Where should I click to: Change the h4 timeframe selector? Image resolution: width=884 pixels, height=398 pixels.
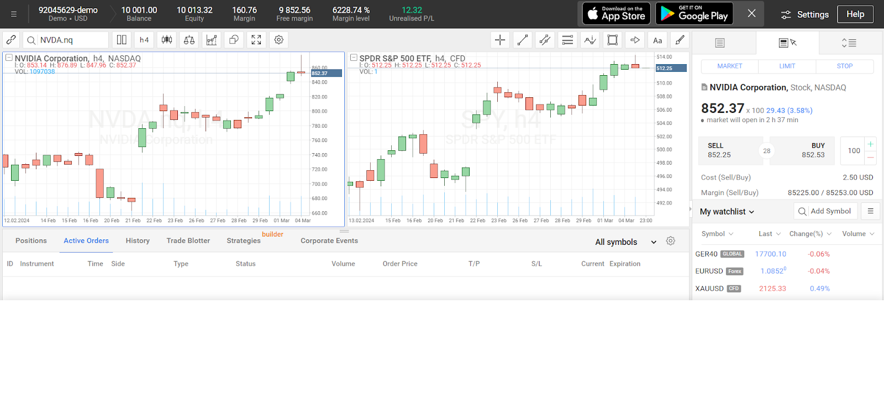[x=144, y=40]
